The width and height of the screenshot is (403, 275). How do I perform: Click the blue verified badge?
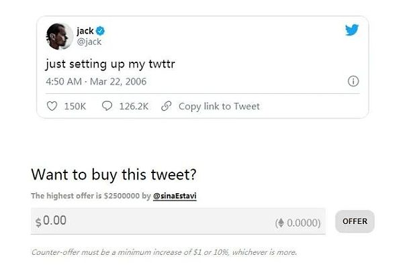(100, 31)
